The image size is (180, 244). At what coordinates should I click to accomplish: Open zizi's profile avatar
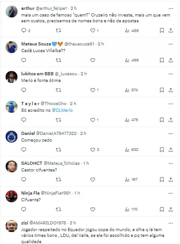click(x=12, y=226)
